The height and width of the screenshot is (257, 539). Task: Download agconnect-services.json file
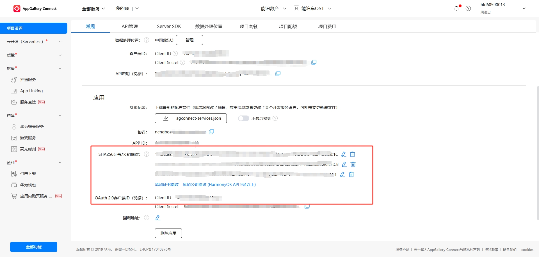pyautogui.click(x=191, y=118)
